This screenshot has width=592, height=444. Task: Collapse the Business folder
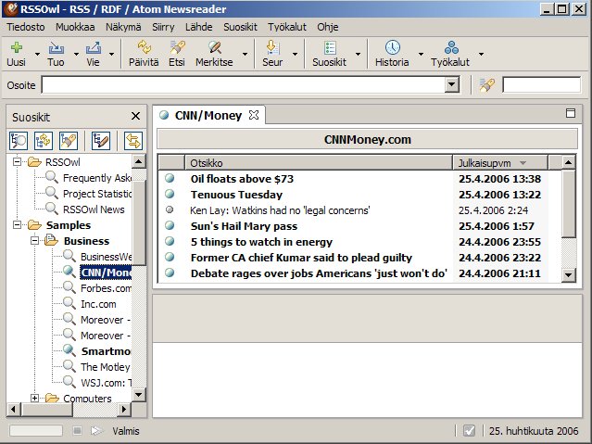(34, 241)
